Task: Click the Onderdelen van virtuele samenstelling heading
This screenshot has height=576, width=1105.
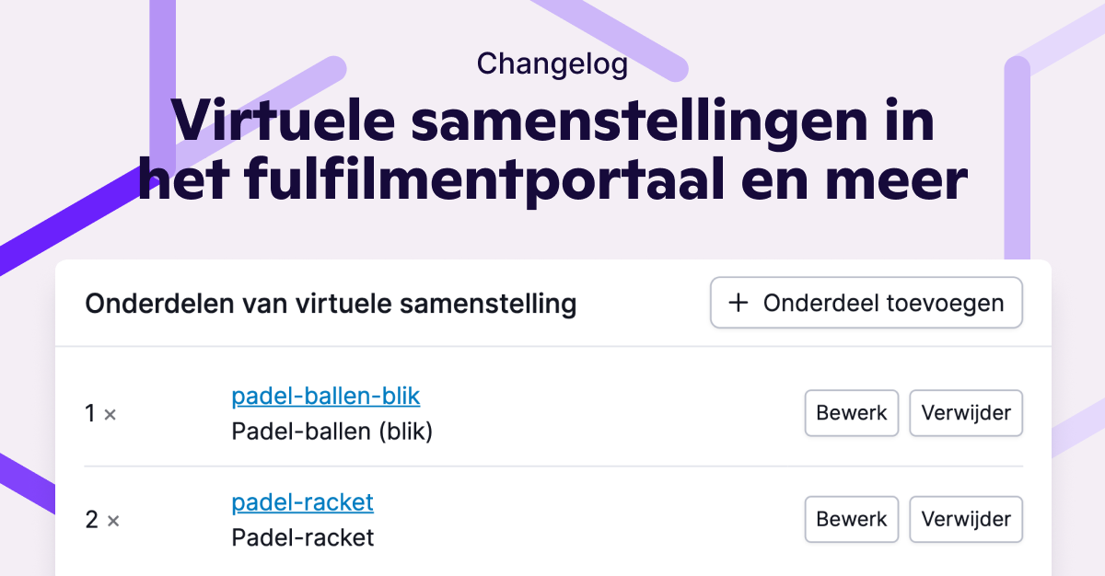Action: click(331, 304)
